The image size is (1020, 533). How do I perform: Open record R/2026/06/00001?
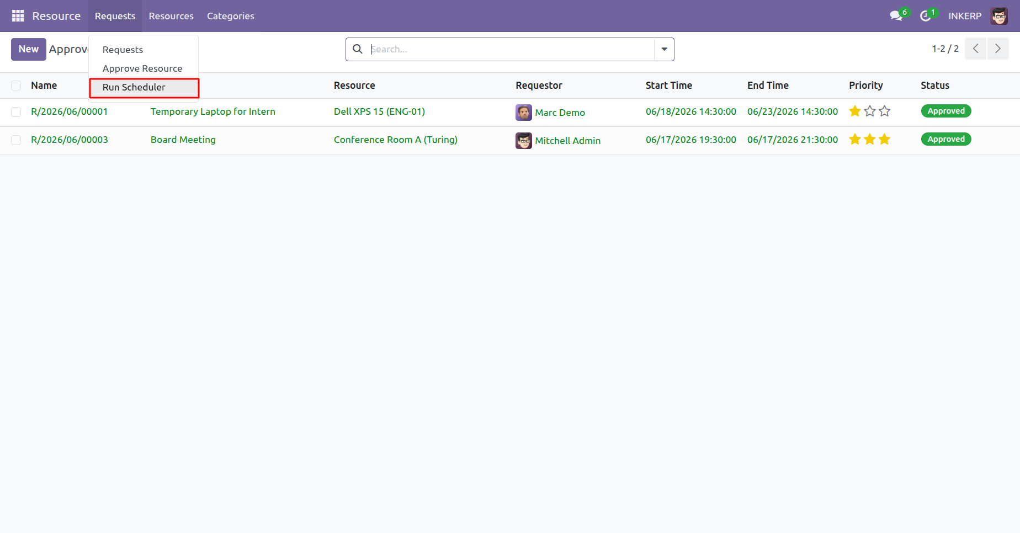[x=70, y=111]
